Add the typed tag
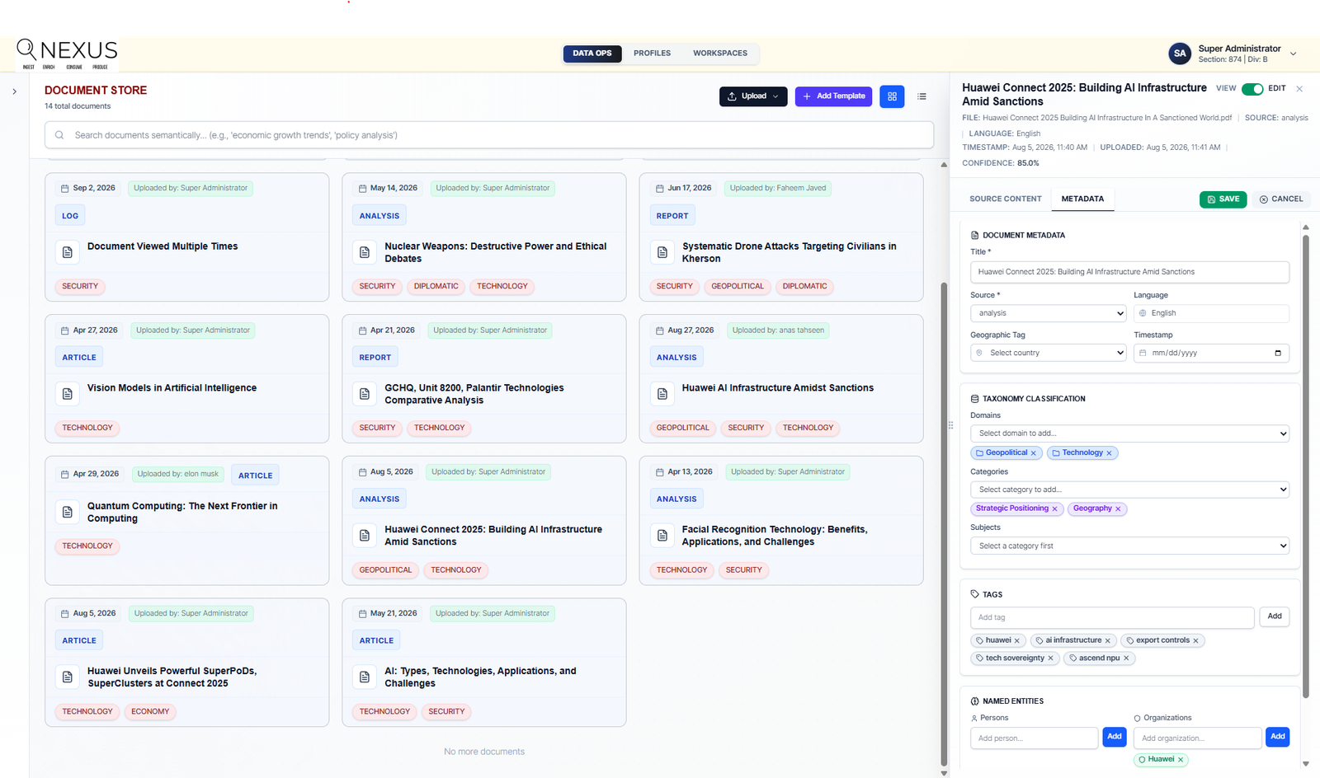1320x778 pixels. tap(1275, 616)
